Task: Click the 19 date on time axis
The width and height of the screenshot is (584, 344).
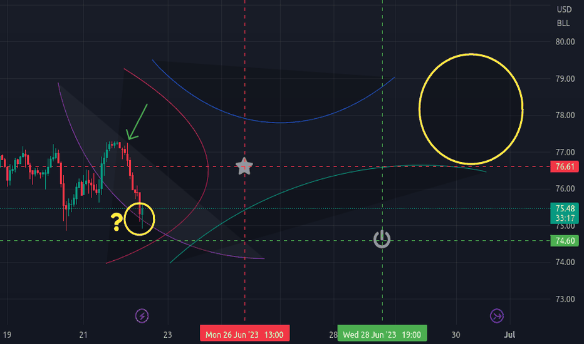Action: [7, 335]
